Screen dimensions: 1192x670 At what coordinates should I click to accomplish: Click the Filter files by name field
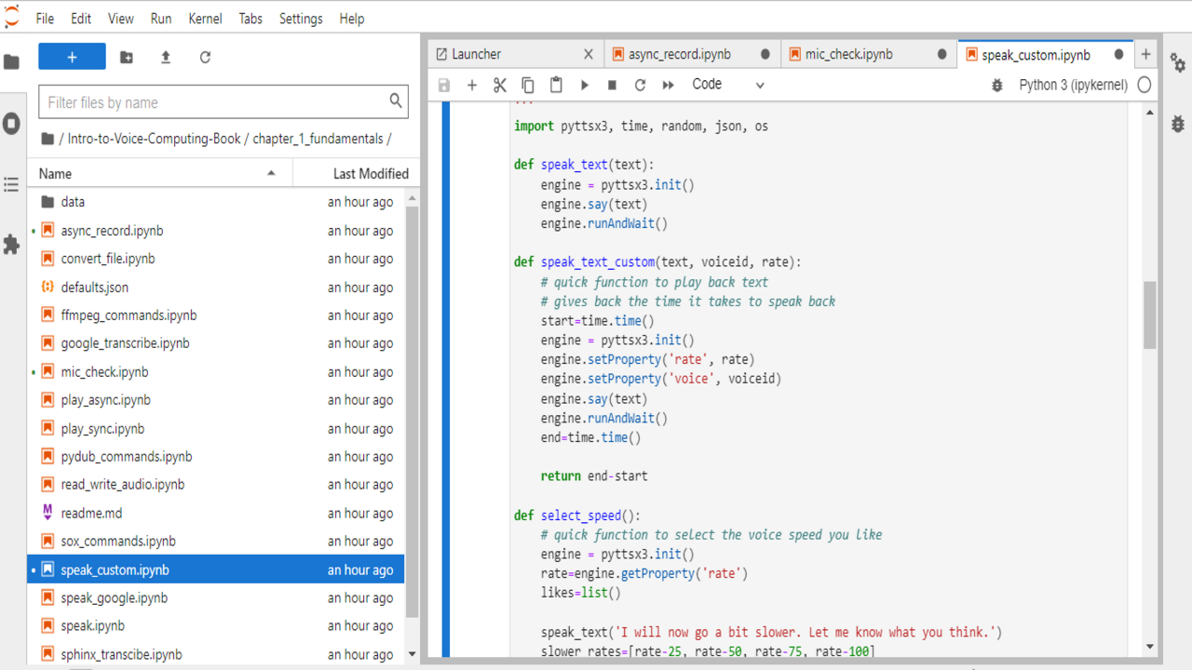click(x=223, y=102)
